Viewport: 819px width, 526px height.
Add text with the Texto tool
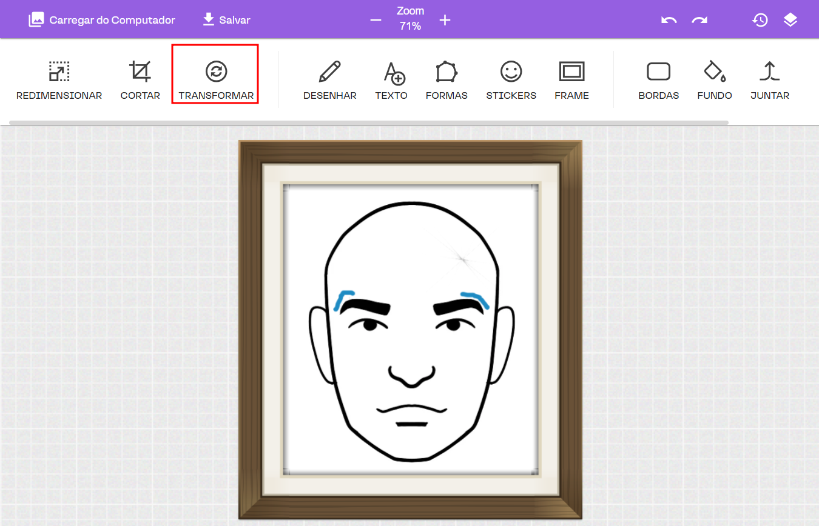391,79
